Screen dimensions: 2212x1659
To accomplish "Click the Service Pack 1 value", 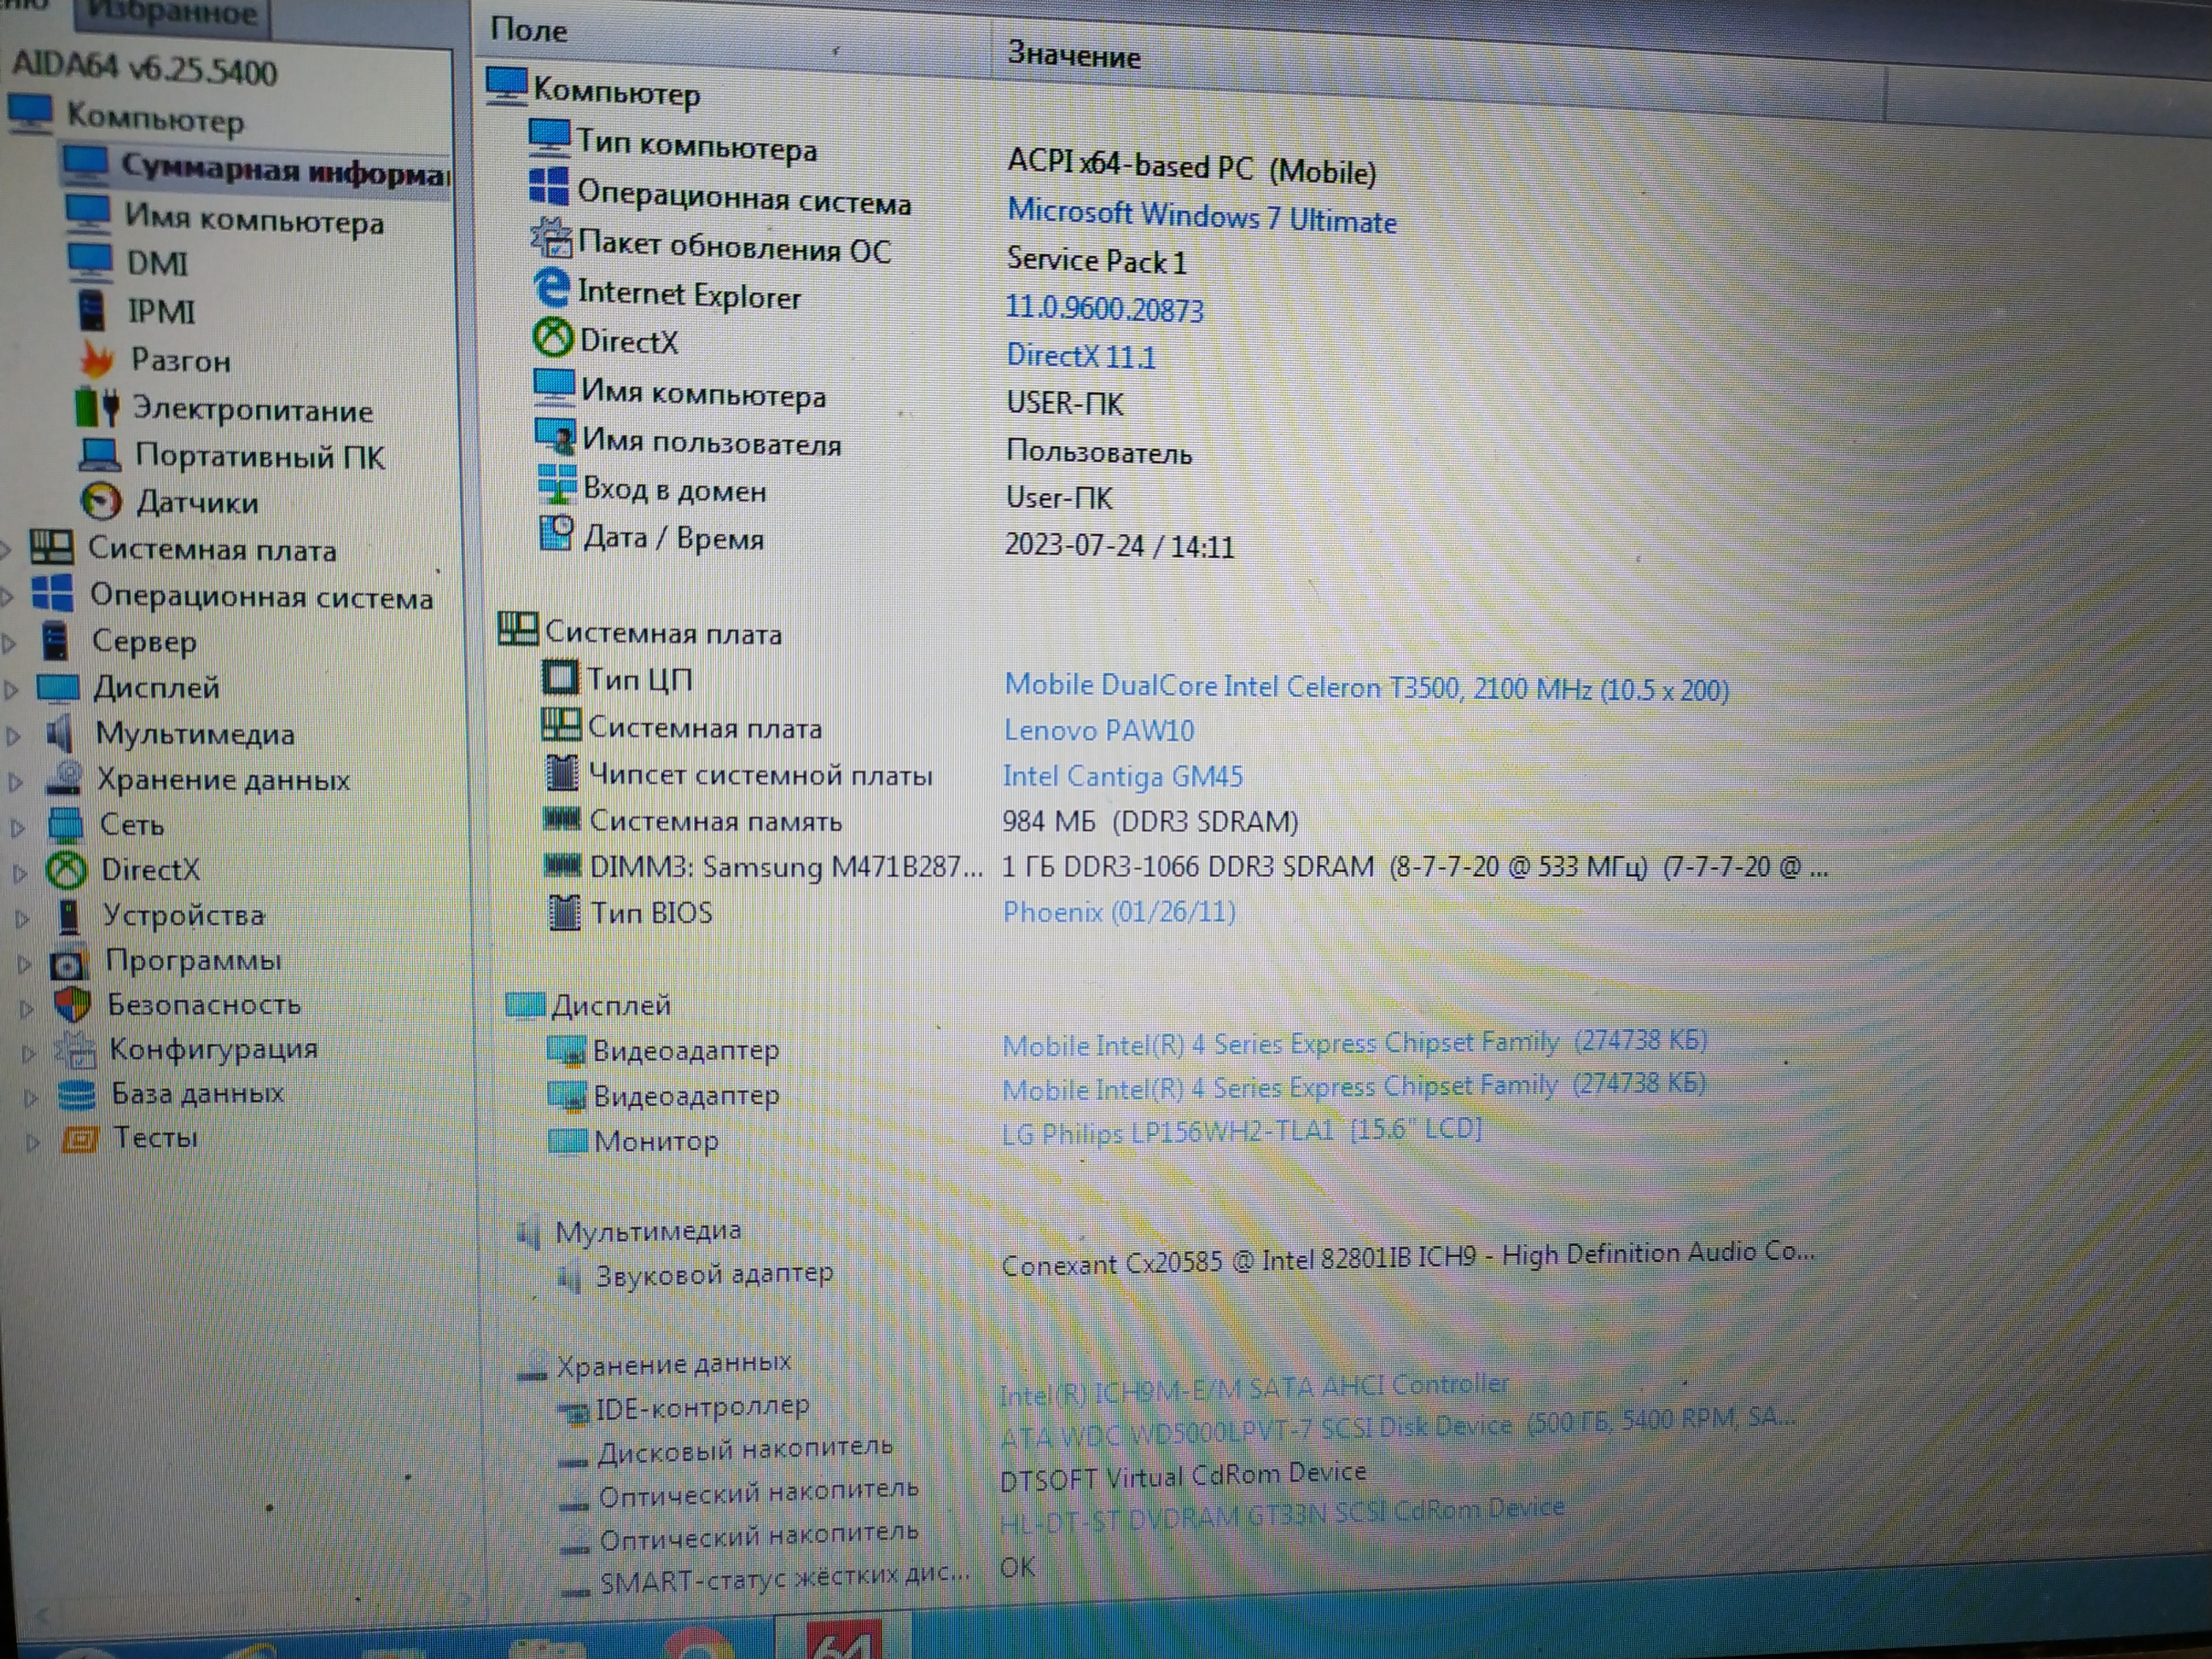I will (x=1097, y=260).
